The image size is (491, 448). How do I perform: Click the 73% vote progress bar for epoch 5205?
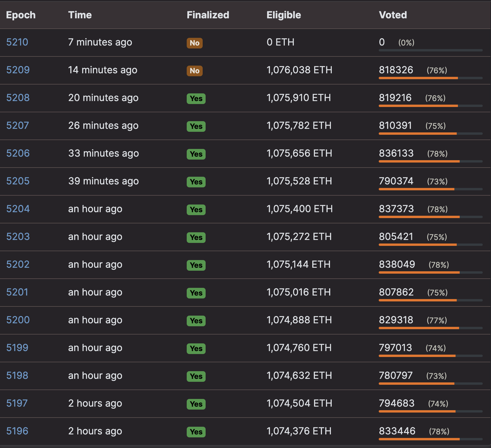(431, 189)
